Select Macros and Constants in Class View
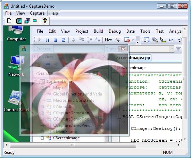This screenshot has width=191, height=158. pyautogui.click(x=74, y=100)
